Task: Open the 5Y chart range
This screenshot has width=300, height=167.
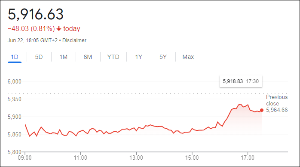Action: click(163, 57)
